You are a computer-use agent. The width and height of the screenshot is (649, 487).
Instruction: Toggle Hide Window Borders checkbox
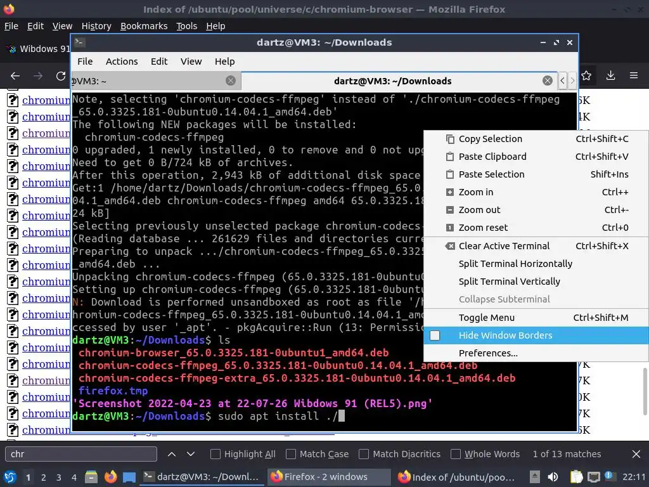tap(435, 335)
